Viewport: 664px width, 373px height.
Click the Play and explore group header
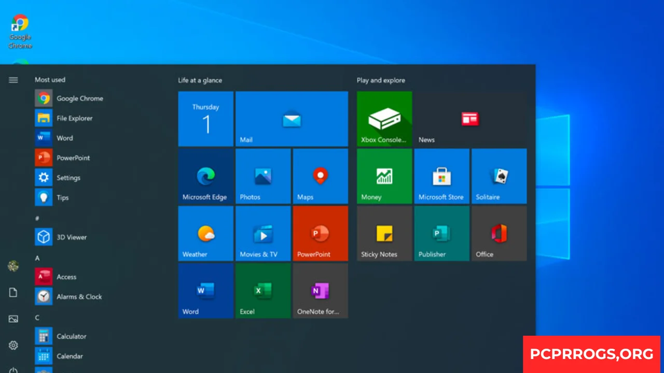click(x=381, y=80)
